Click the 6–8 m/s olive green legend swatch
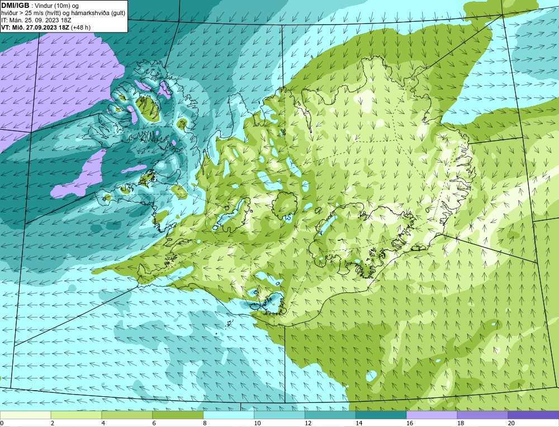This screenshot has width=559, height=427. [x=178, y=415]
